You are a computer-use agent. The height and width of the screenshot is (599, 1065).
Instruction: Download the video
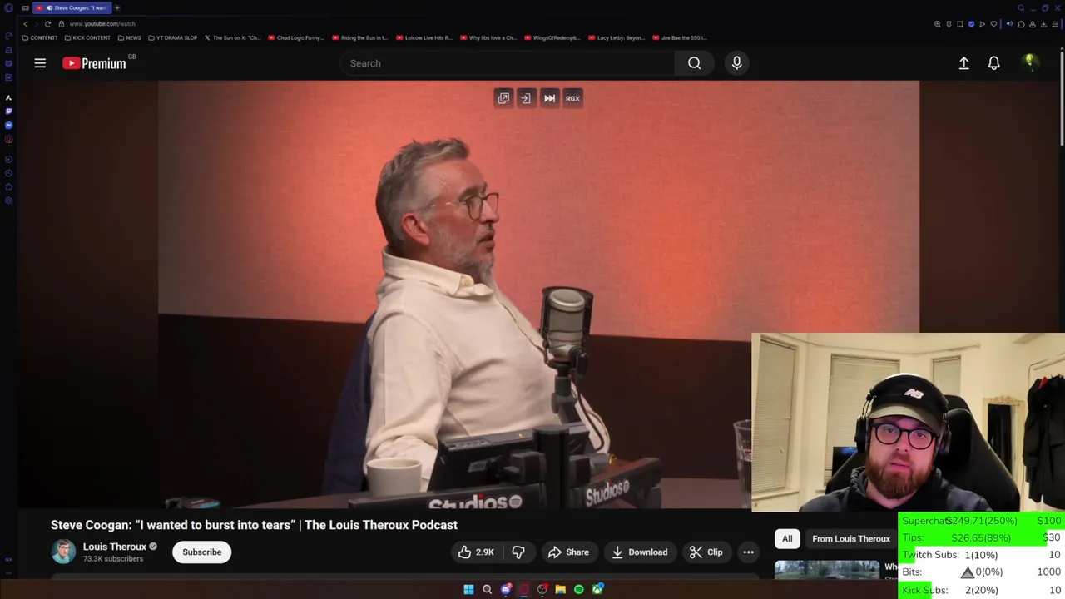point(640,552)
